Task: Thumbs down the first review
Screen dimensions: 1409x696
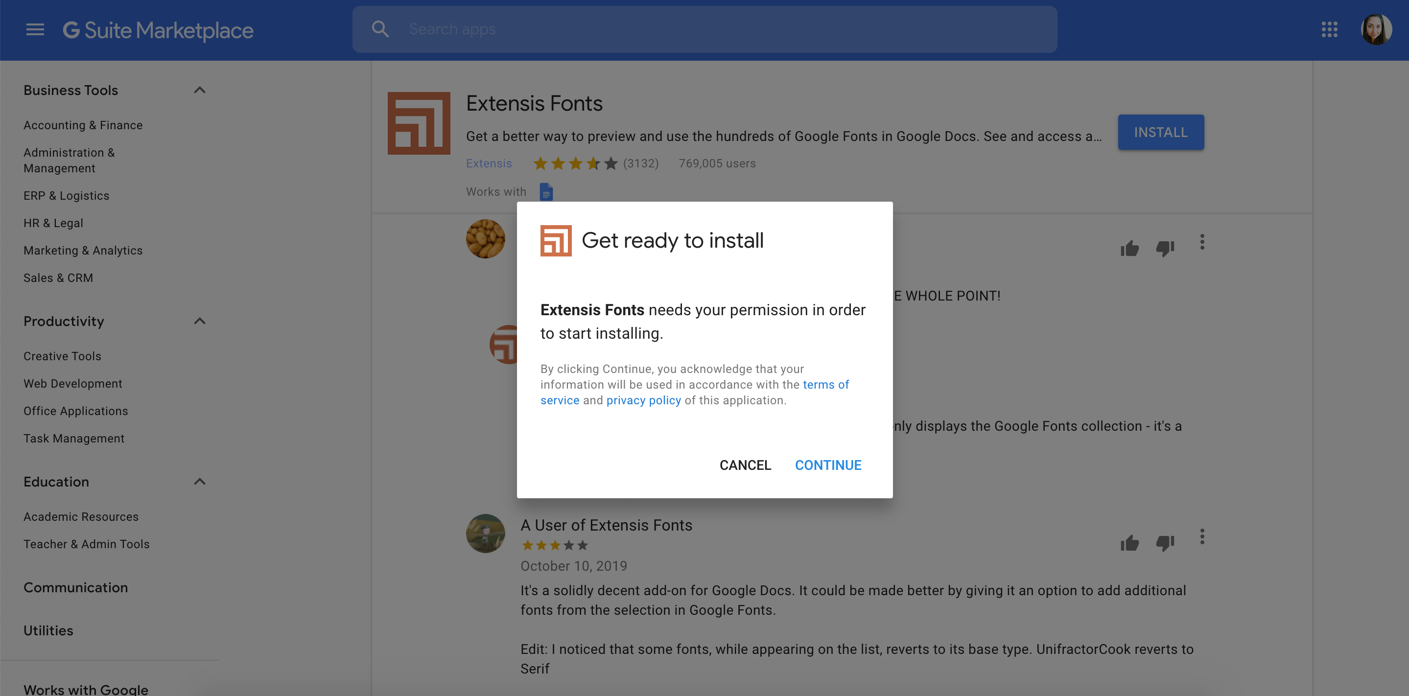Action: point(1165,249)
